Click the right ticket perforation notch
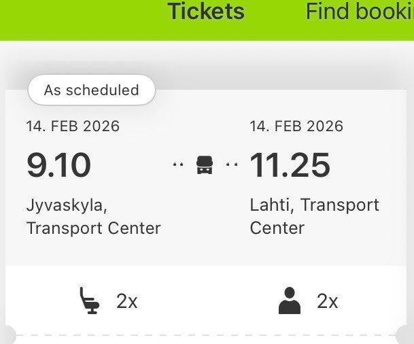 click(407, 335)
